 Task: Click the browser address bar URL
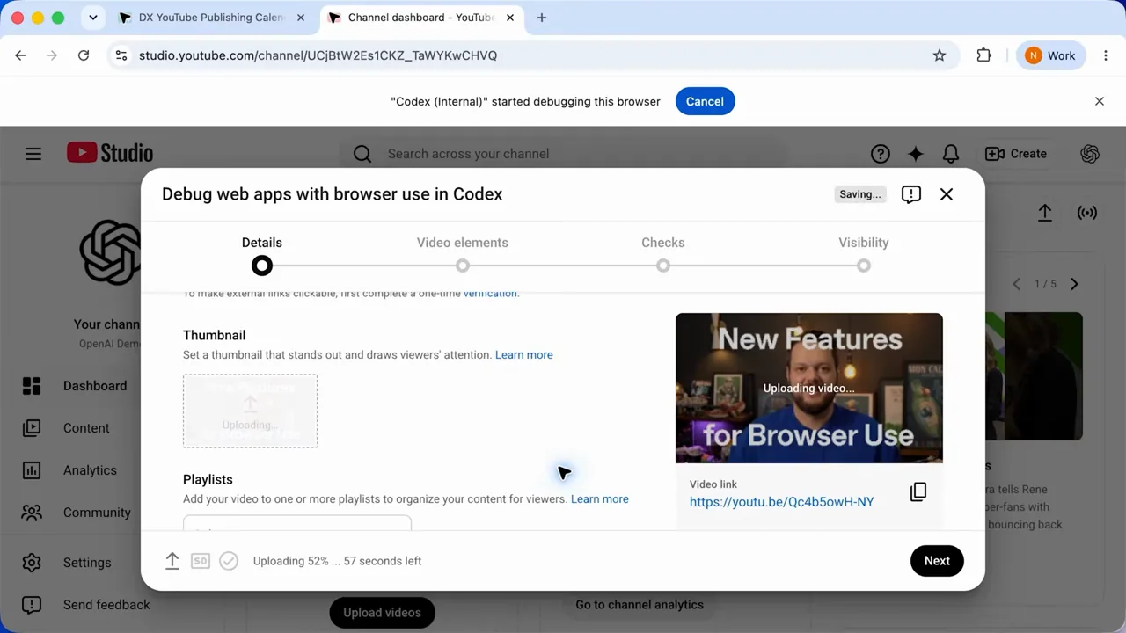[318, 55]
